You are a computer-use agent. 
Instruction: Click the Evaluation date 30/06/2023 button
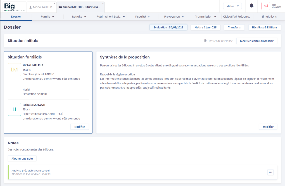click(x=168, y=27)
